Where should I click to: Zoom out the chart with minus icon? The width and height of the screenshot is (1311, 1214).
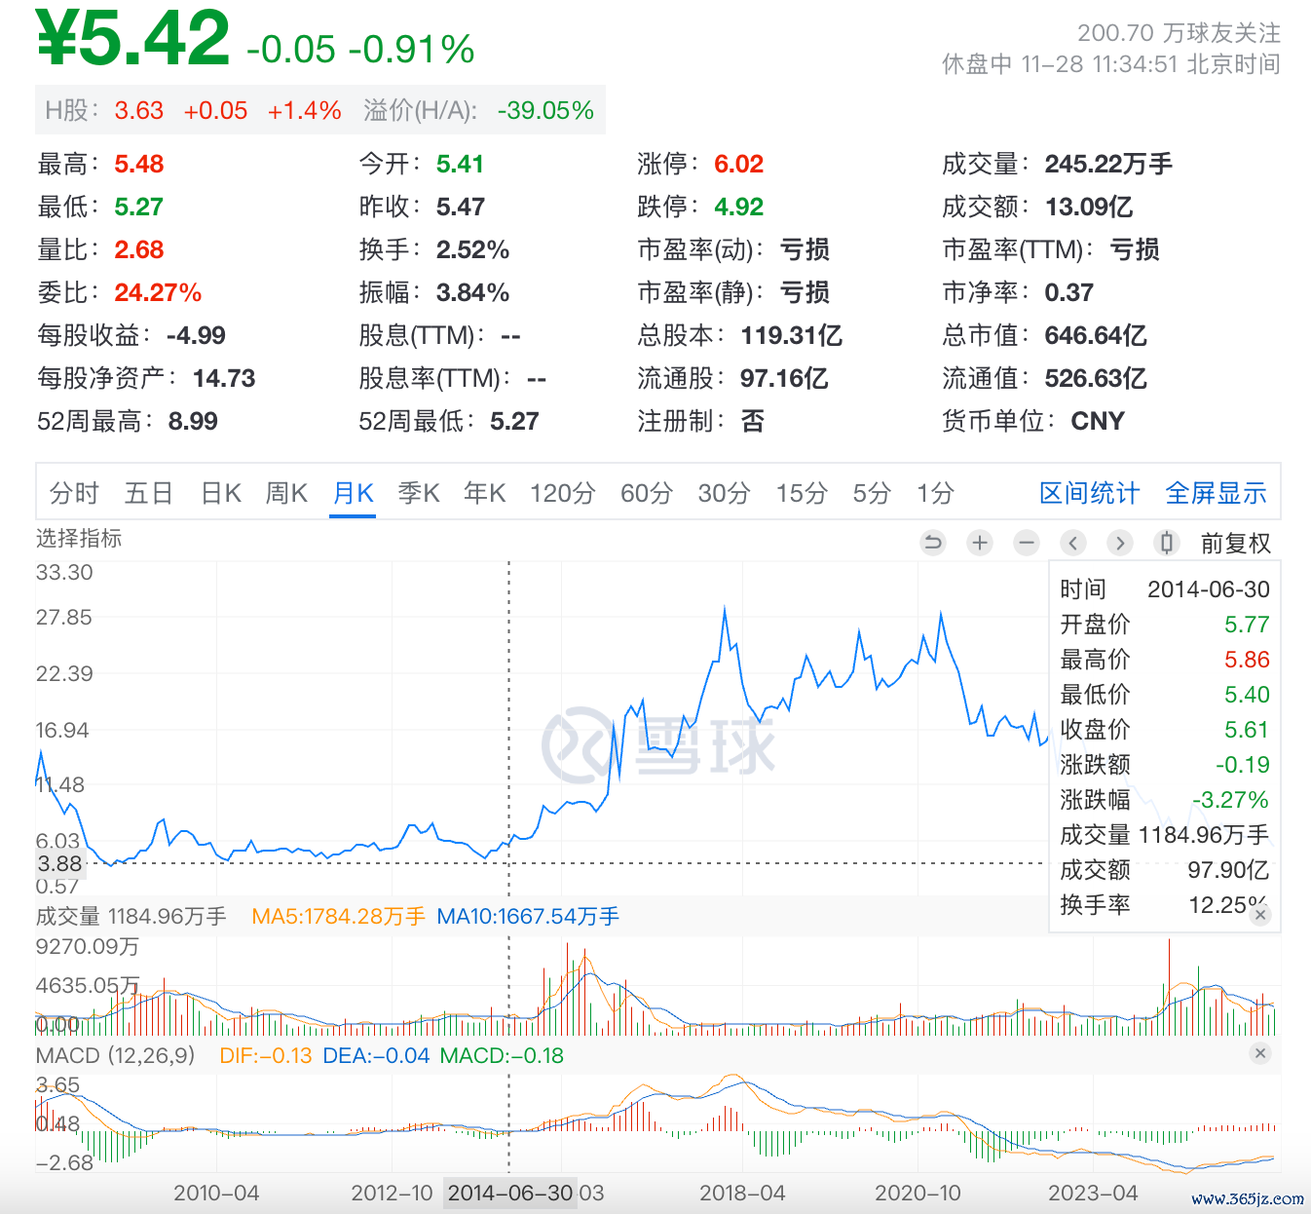pos(1027,543)
